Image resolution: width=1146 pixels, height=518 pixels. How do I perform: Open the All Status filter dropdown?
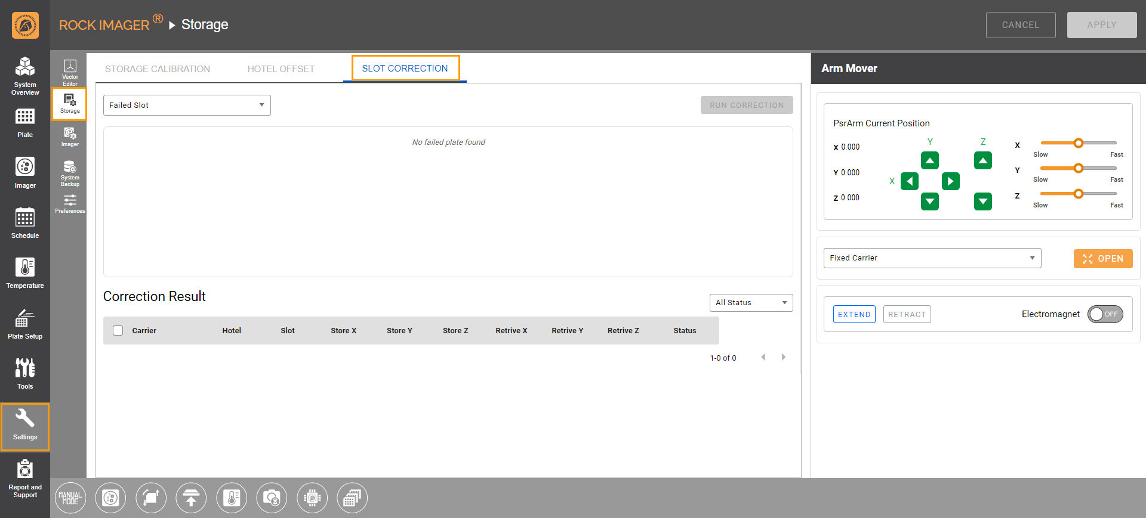pos(750,303)
